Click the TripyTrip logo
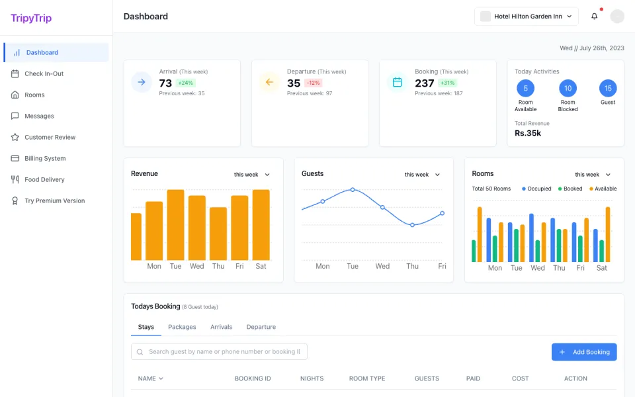 point(31,19)
